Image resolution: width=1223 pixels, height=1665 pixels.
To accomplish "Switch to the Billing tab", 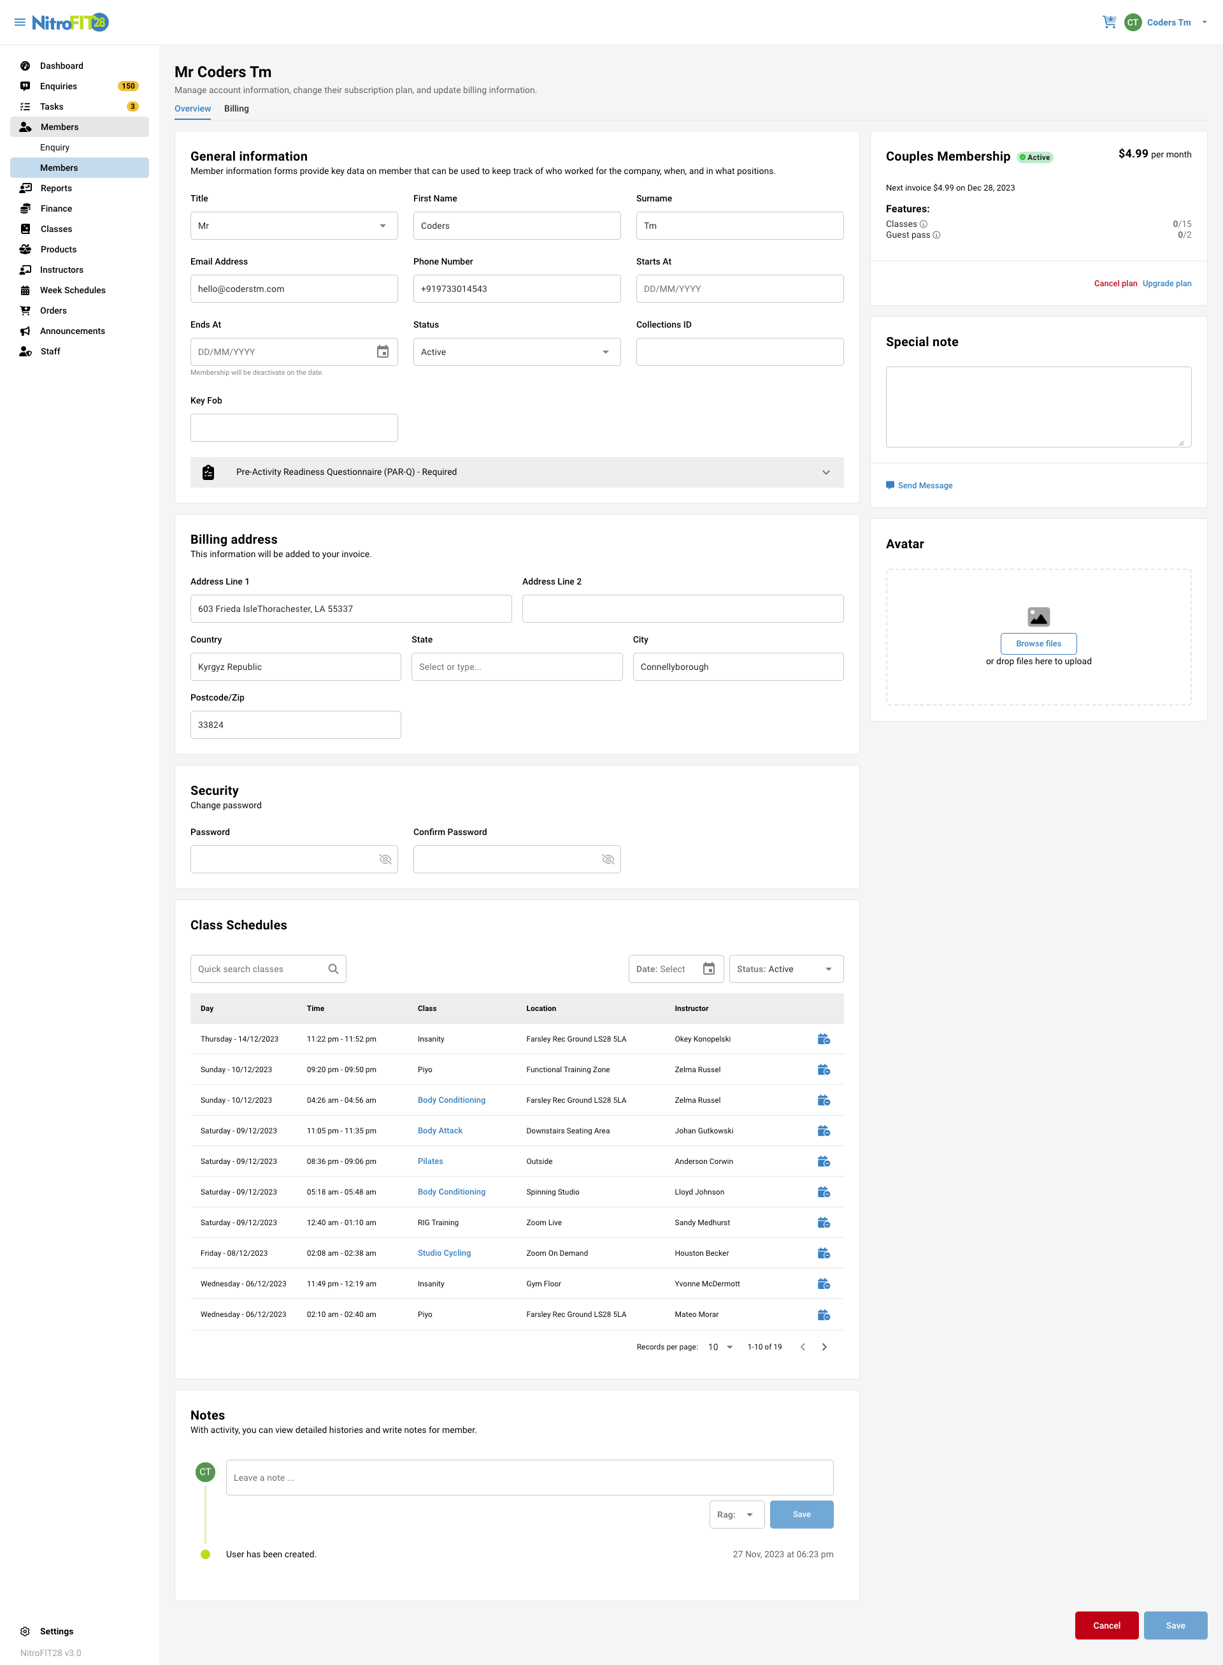I will coord(236,108).
